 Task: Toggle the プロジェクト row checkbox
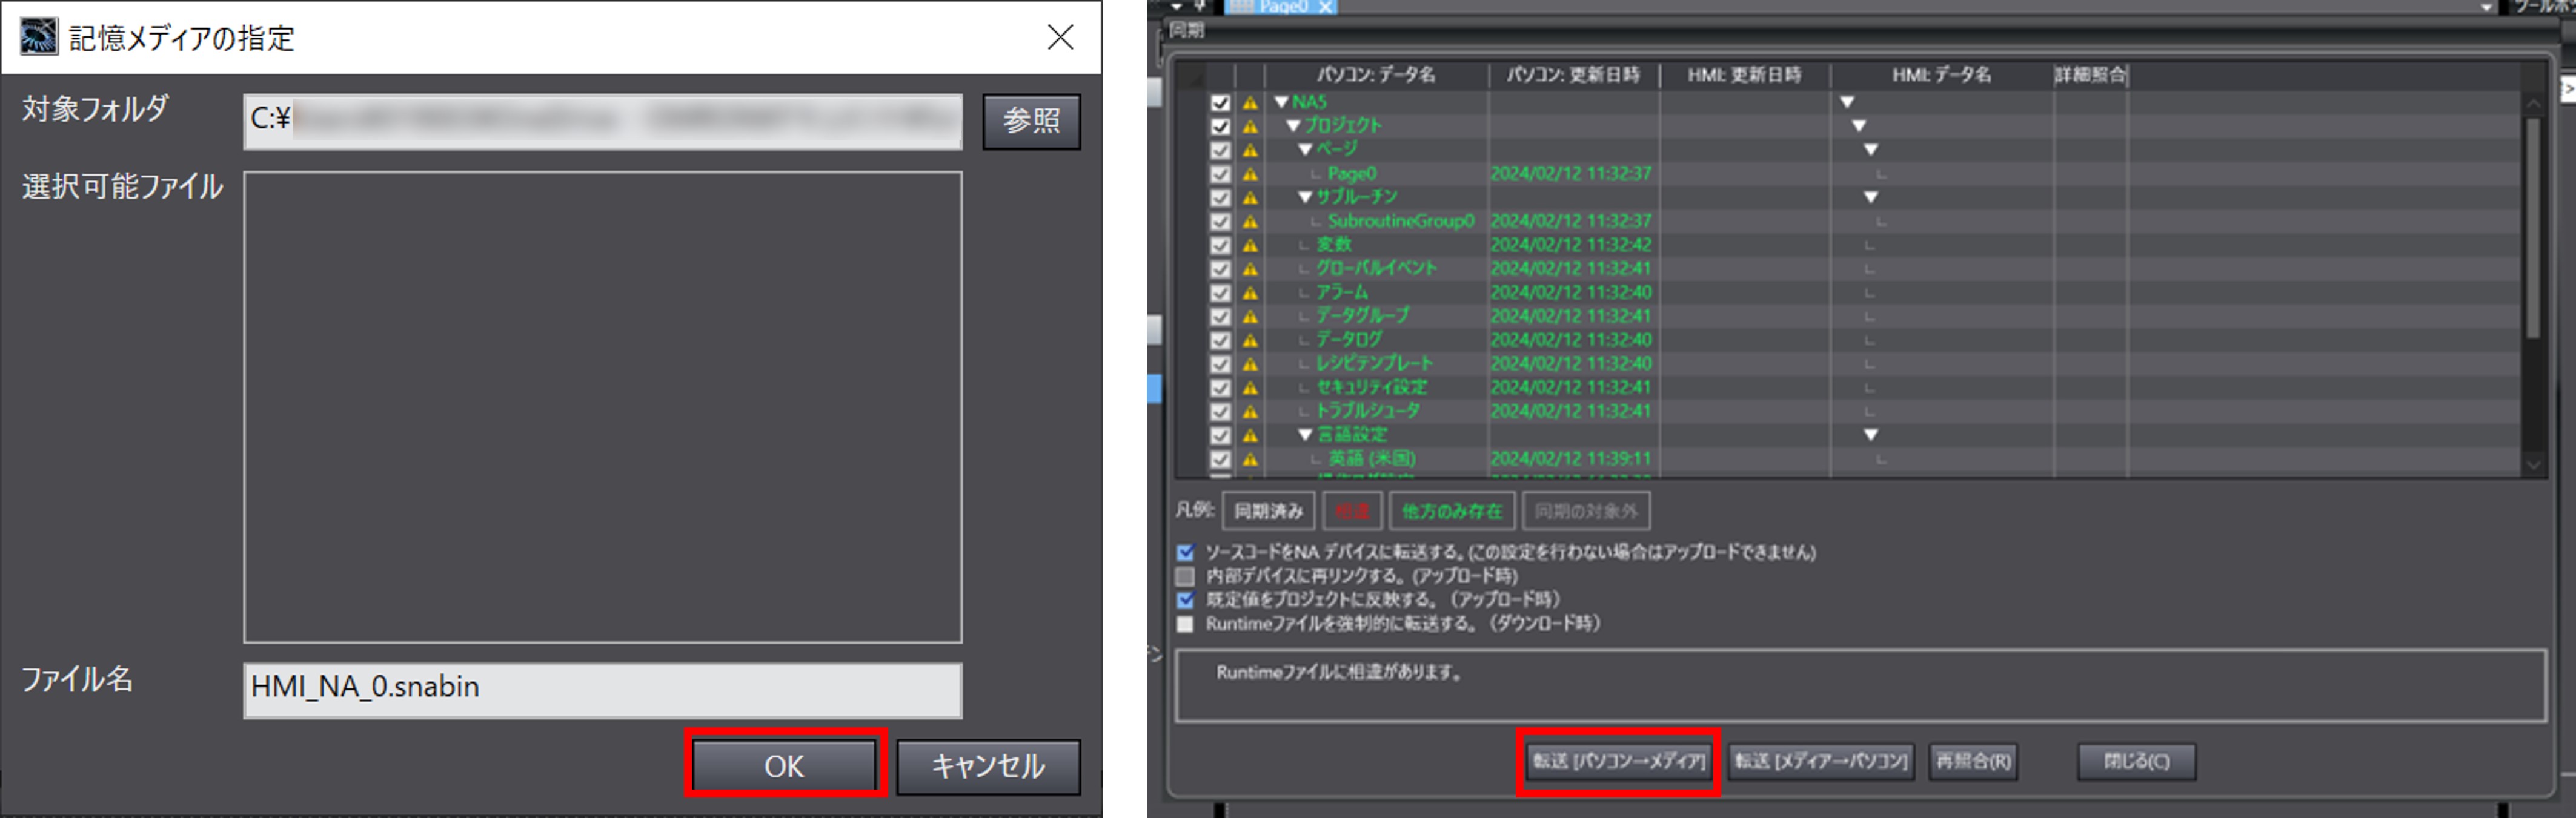coord(1220,126)
